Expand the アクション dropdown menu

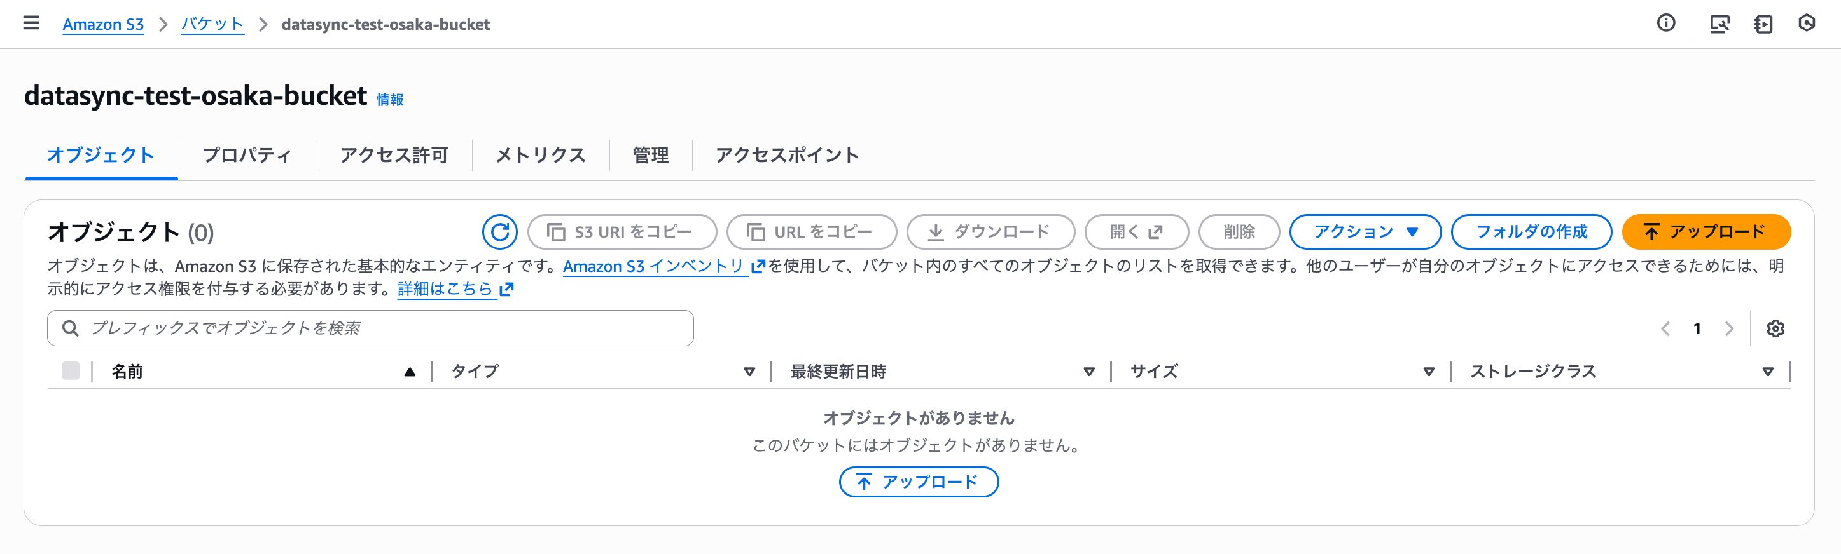pyautogui.click(x=1365, y=232)
